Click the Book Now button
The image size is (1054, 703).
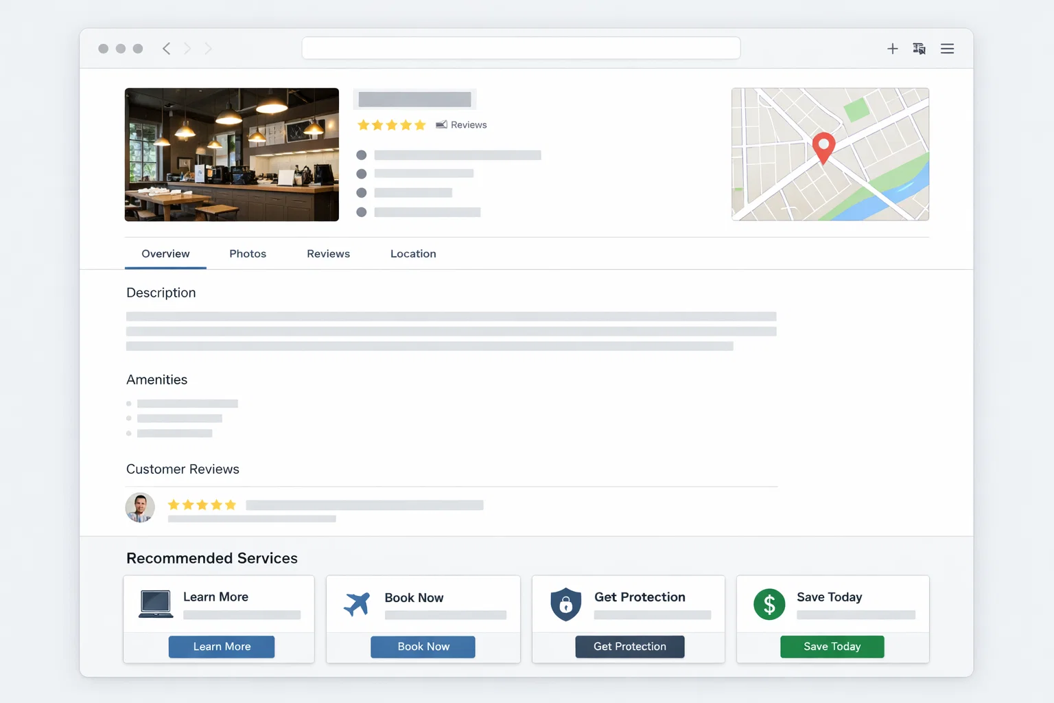tap(423, 647)
